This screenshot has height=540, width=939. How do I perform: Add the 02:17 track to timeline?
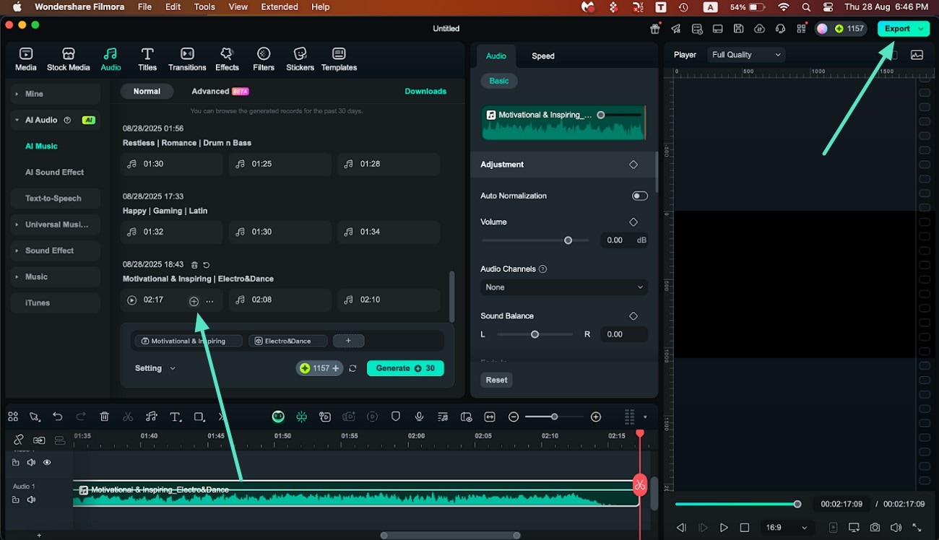(194, 301)
